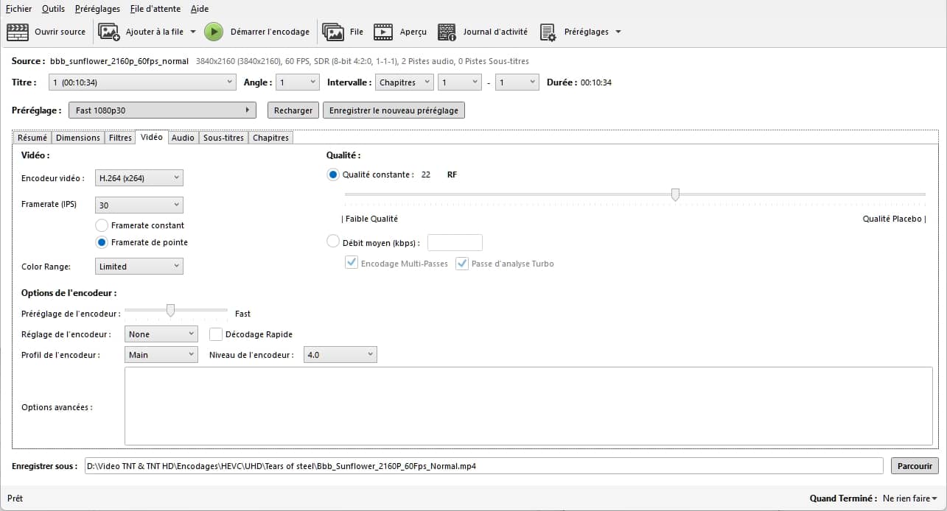Open the File queue icon
The image size is (947, 511).
pos(333,32)
